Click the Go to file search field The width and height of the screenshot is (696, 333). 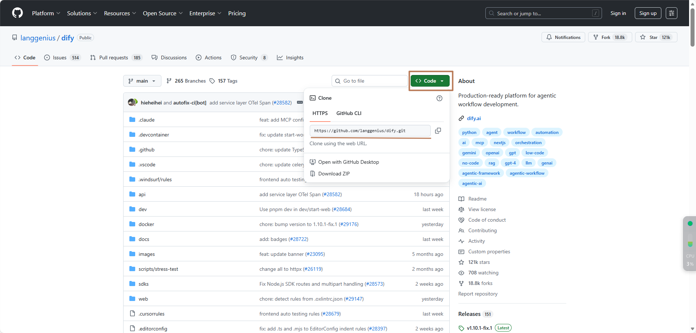click(x=369, y=81)
